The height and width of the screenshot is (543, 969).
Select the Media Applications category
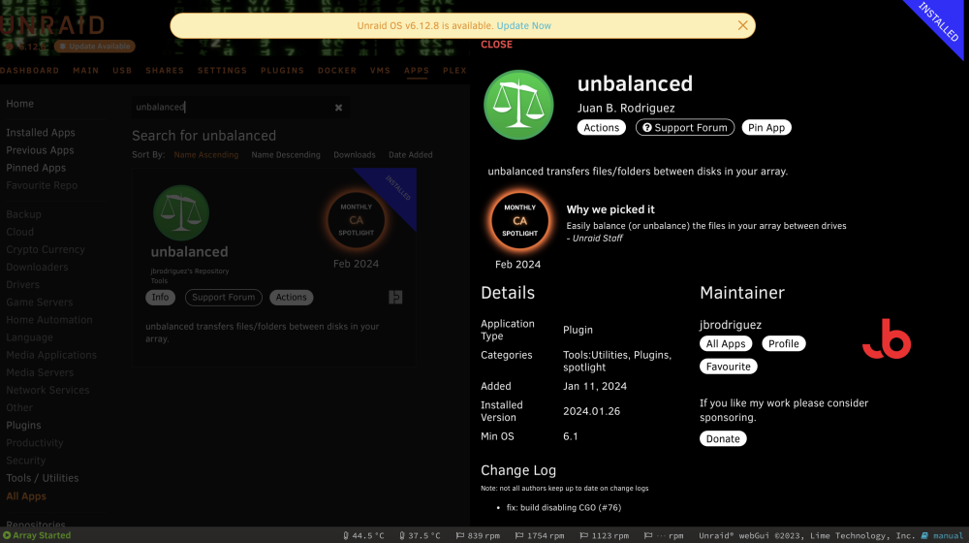pos(51,355)
